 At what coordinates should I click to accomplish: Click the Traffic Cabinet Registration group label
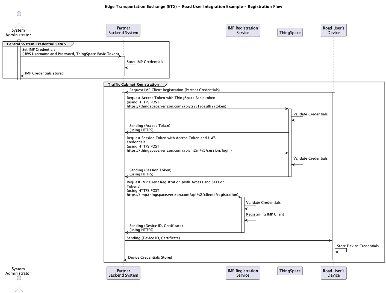coord(133,84)
